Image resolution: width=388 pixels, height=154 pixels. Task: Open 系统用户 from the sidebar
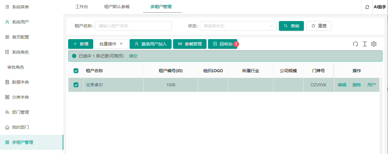pyautogui.click(x=20, y=22)
